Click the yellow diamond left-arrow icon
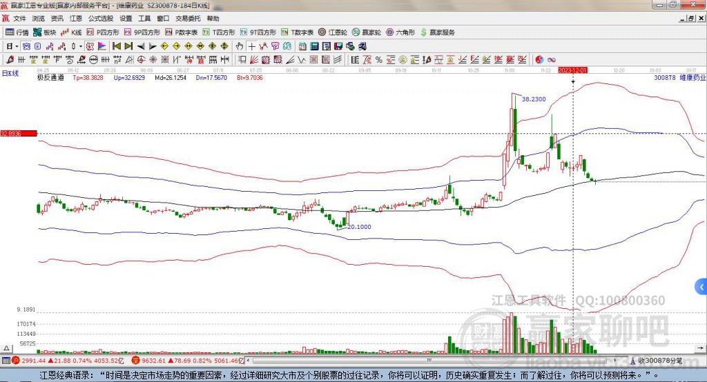Image resolution: width=707 pixels, height=382 pixels. pyautogui.click(x=164, y=46)
